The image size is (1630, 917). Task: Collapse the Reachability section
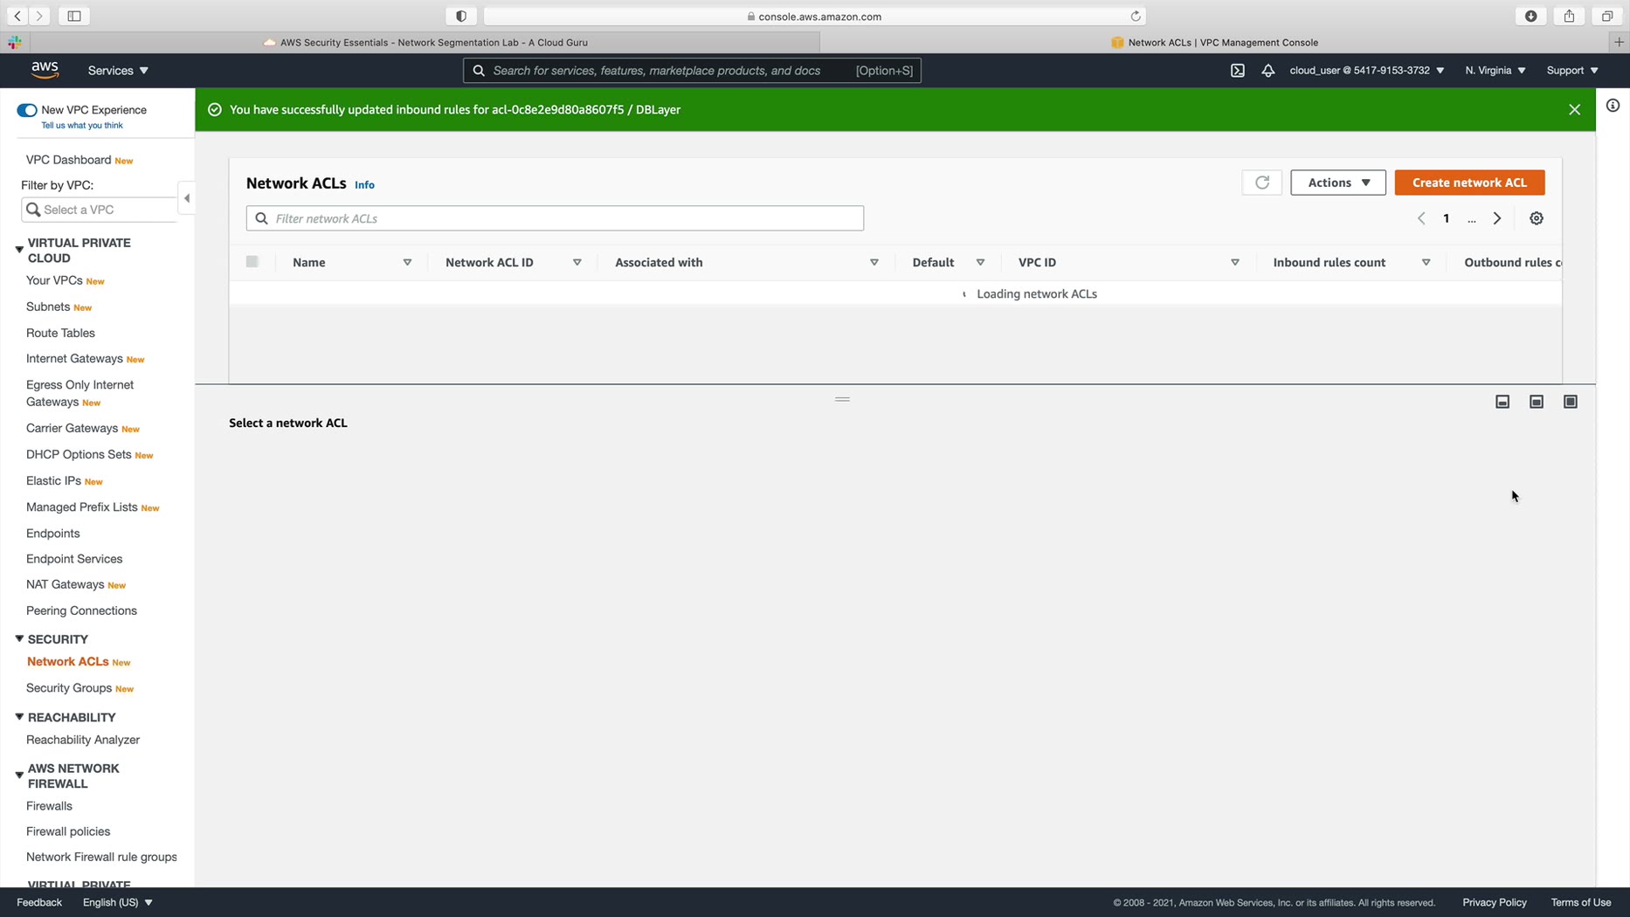click(19, 717)
